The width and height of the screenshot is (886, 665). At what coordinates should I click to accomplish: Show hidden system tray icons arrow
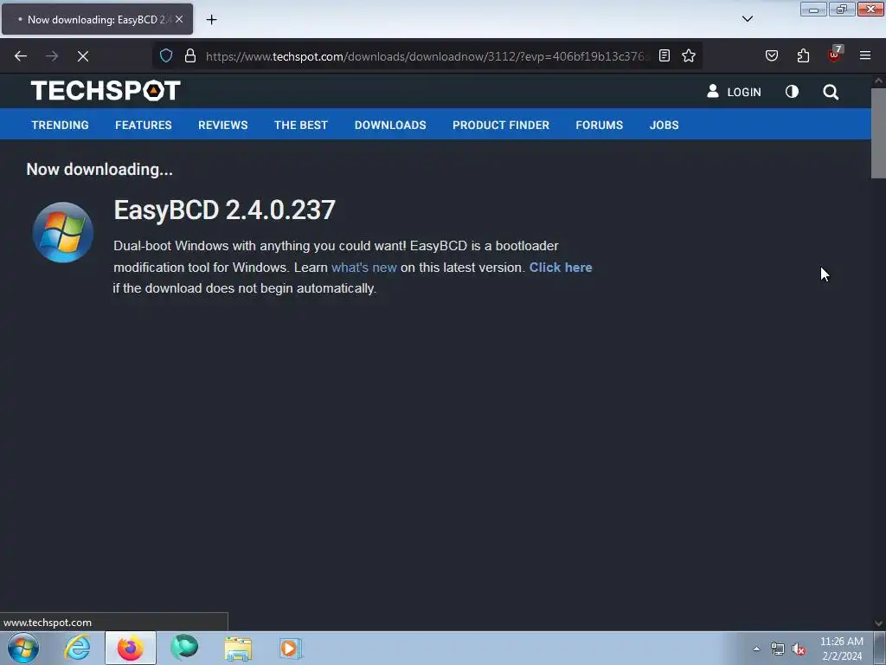756,649
